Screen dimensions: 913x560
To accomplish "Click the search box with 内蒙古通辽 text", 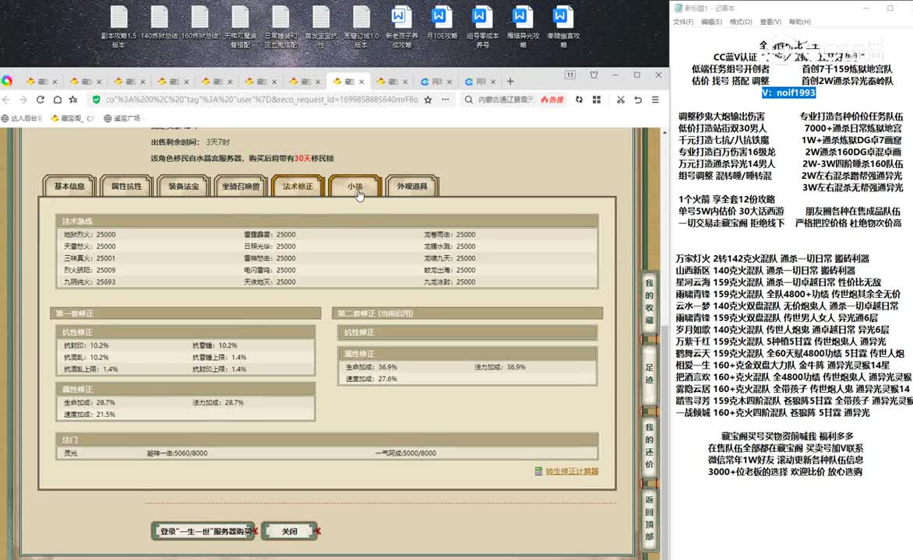I will [x=506, y=100].
